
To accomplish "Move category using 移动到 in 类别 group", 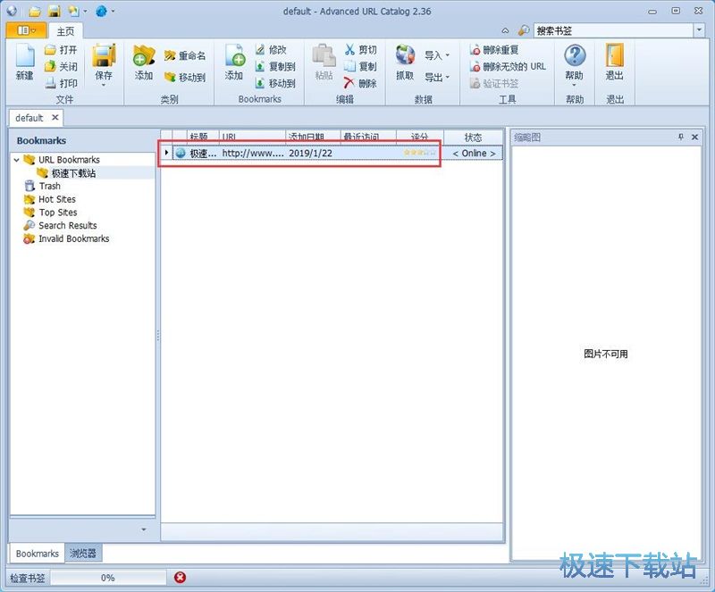I will [185, 78].
